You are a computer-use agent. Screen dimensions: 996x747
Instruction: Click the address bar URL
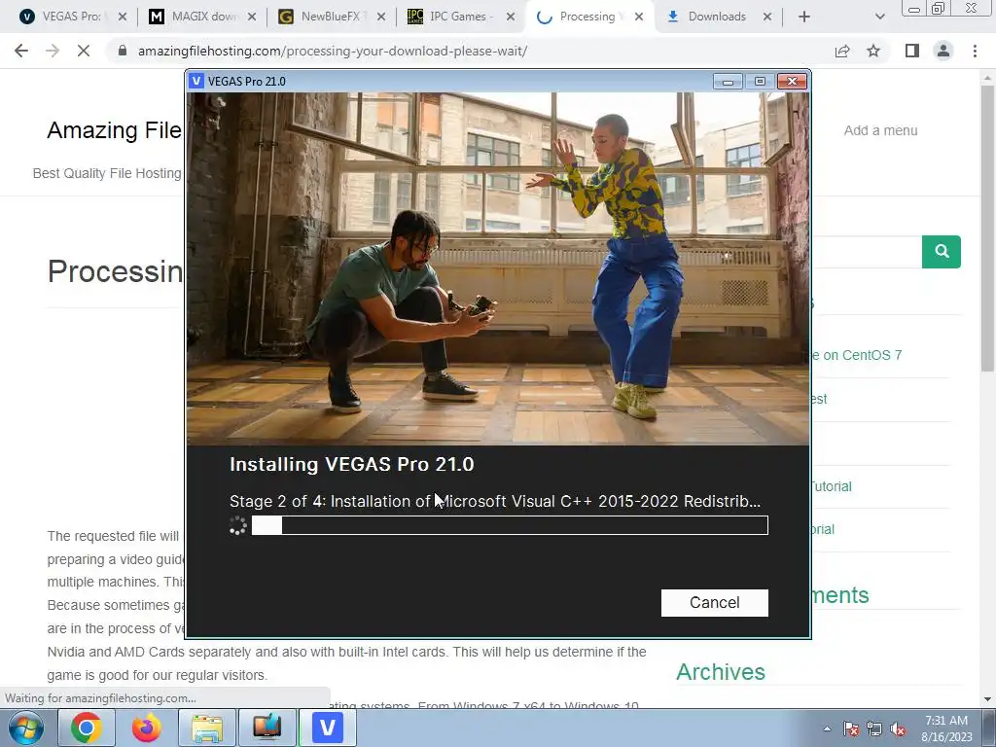pyautogui.click(x=333, y=51)
